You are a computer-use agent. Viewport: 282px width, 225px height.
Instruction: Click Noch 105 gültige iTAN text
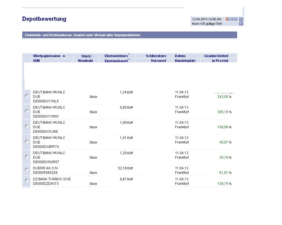pos(207,24)
